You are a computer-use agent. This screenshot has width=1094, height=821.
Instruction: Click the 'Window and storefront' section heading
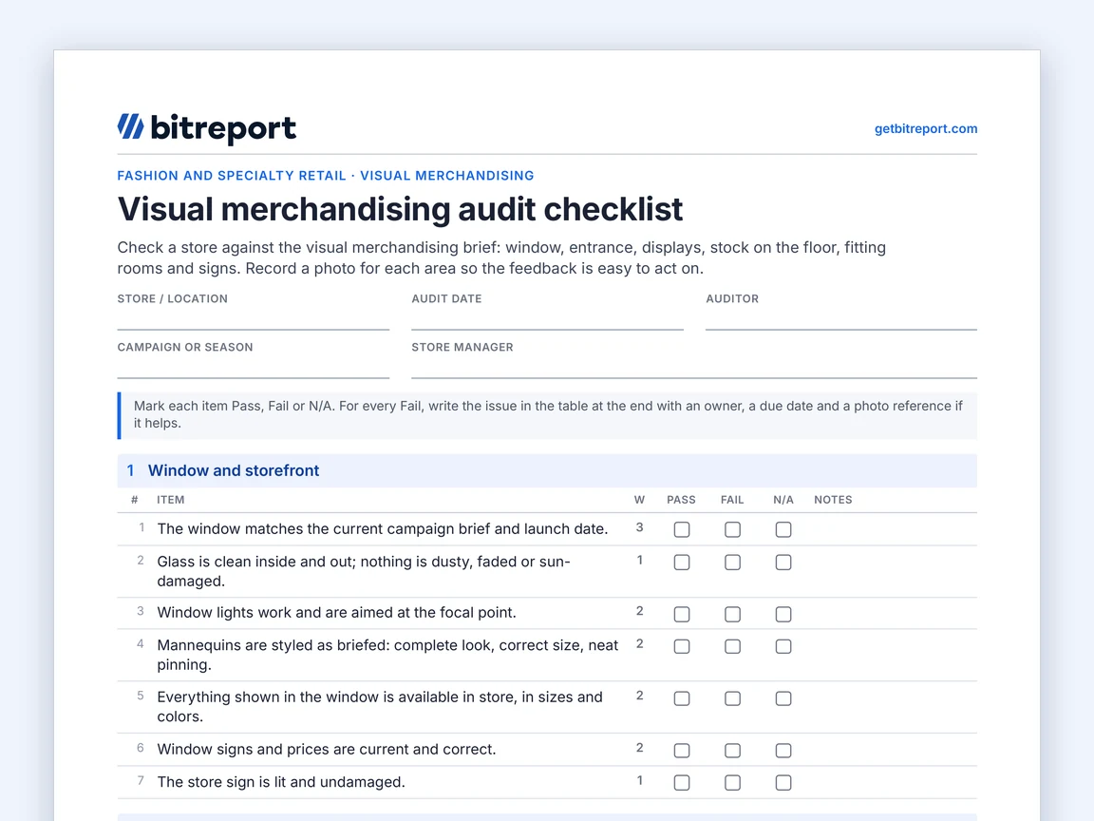[233, 470]
